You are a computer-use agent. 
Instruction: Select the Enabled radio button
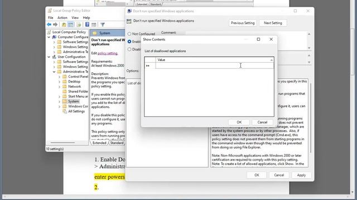(129, 42)
